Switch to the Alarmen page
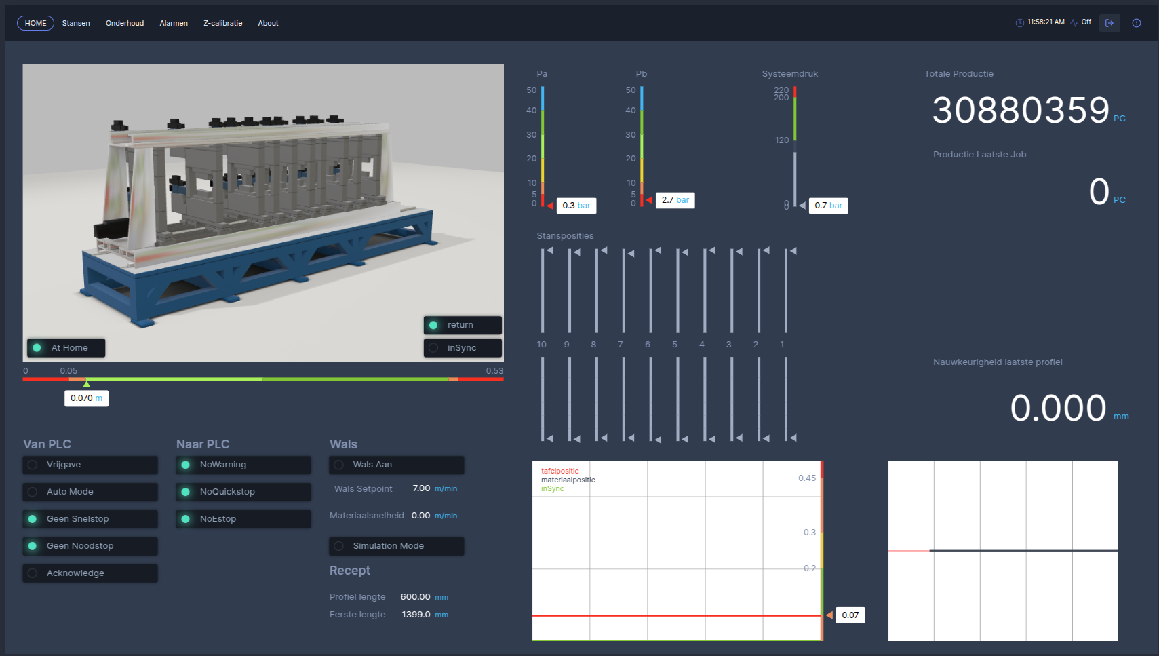 (174, 23)
